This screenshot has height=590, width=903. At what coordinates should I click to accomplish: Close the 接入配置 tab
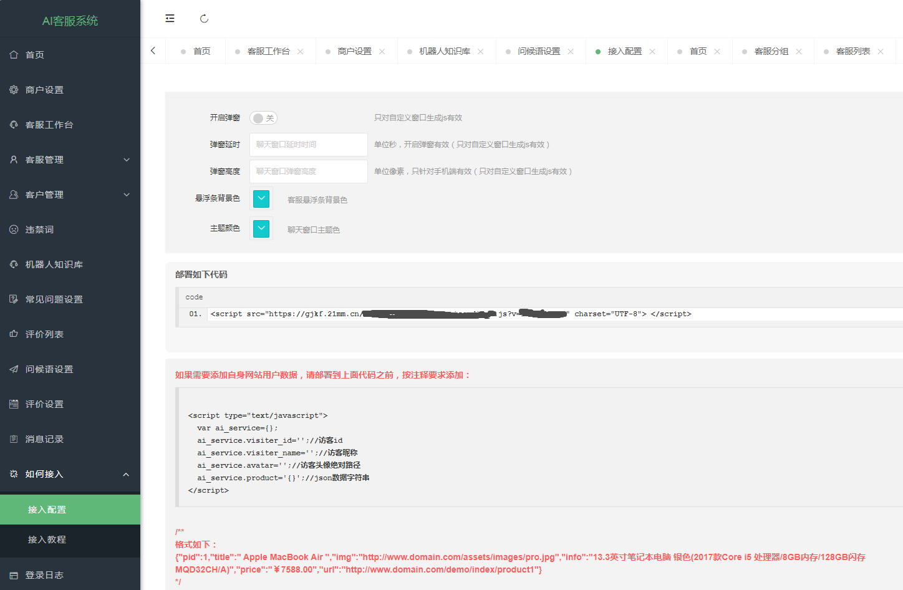coord(652,52)
